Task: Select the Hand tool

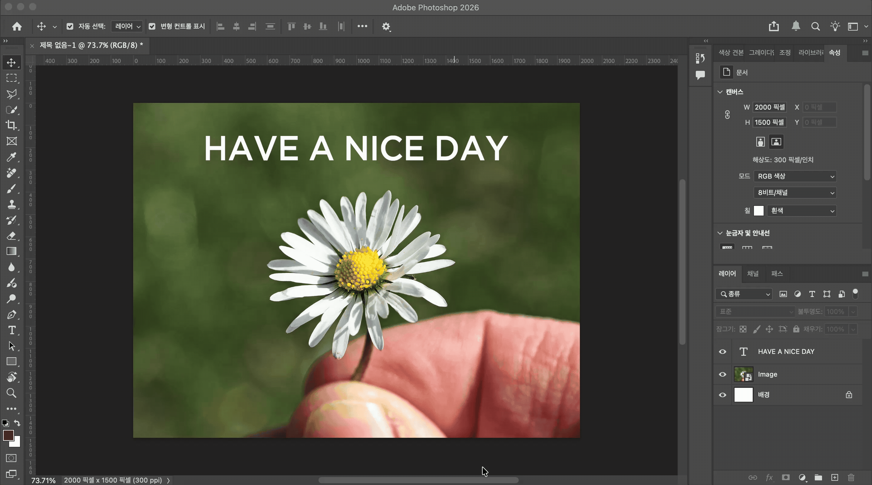Action: (12, 377)
